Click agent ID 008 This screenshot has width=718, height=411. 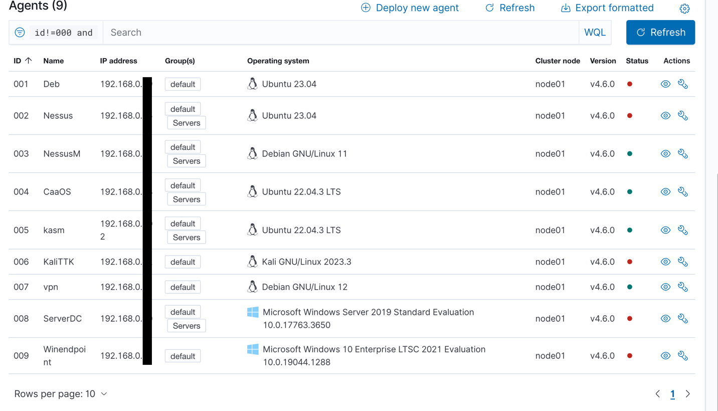point(21,319)
